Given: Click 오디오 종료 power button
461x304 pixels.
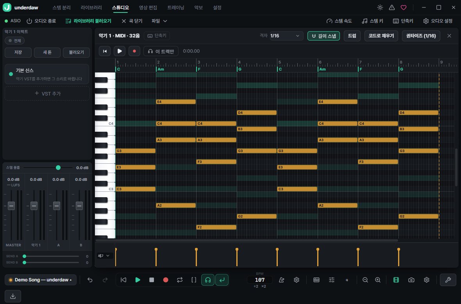Looking at the screenshot, I should (x=41, y=21).
